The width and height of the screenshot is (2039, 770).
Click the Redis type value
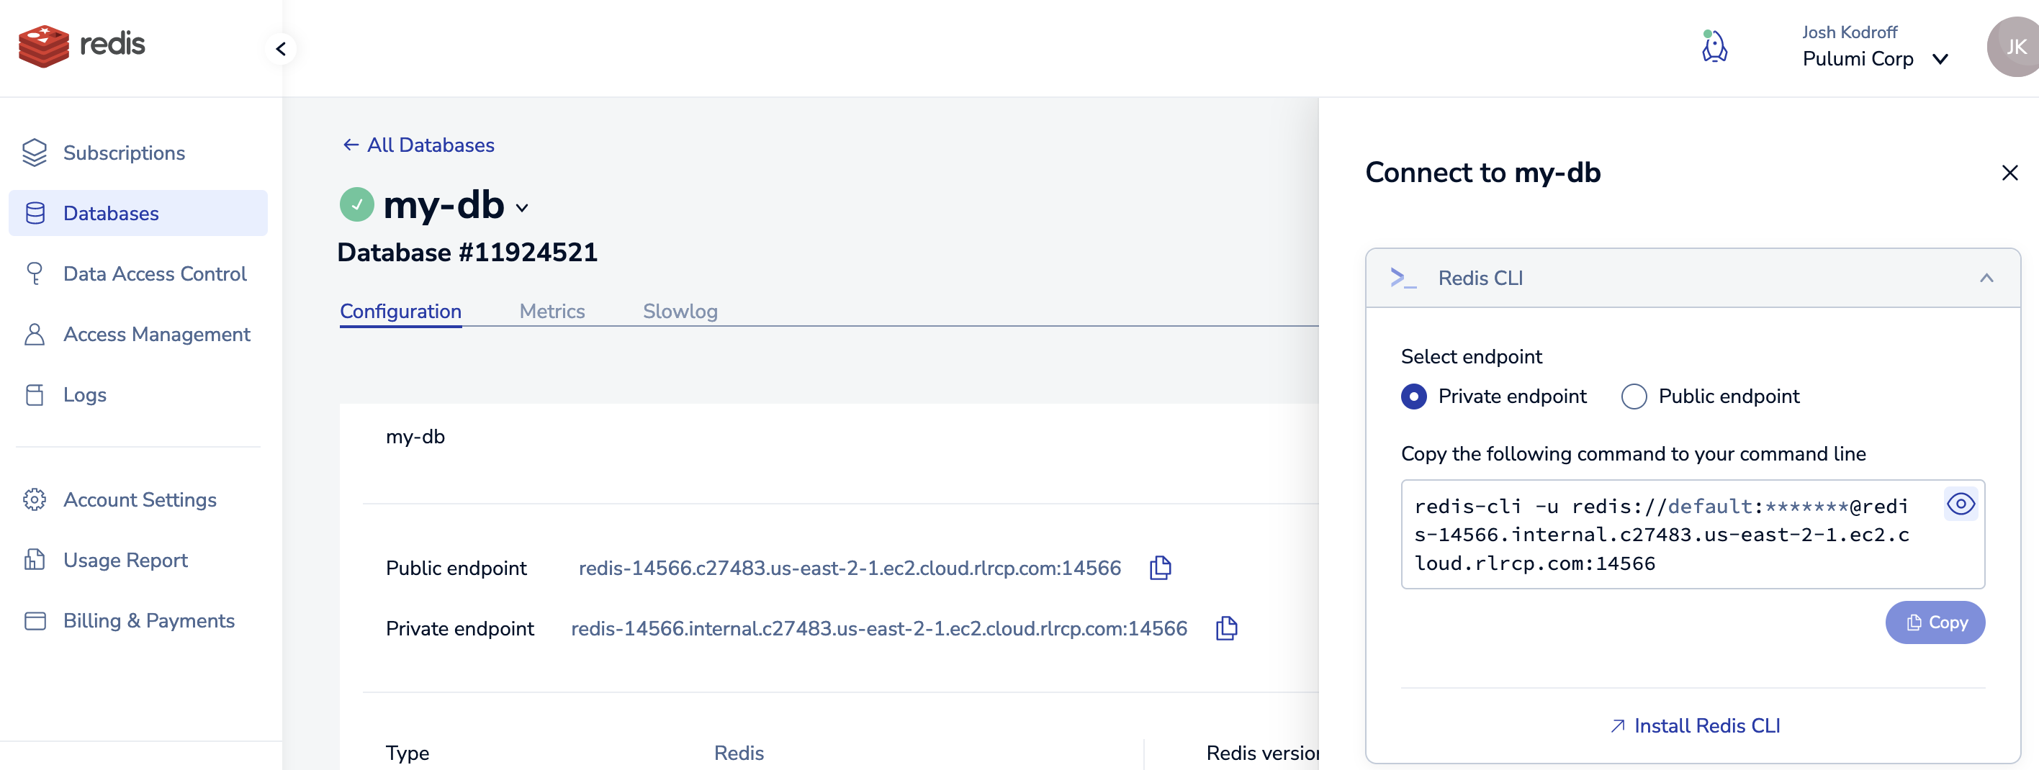[x=739, y=753]
